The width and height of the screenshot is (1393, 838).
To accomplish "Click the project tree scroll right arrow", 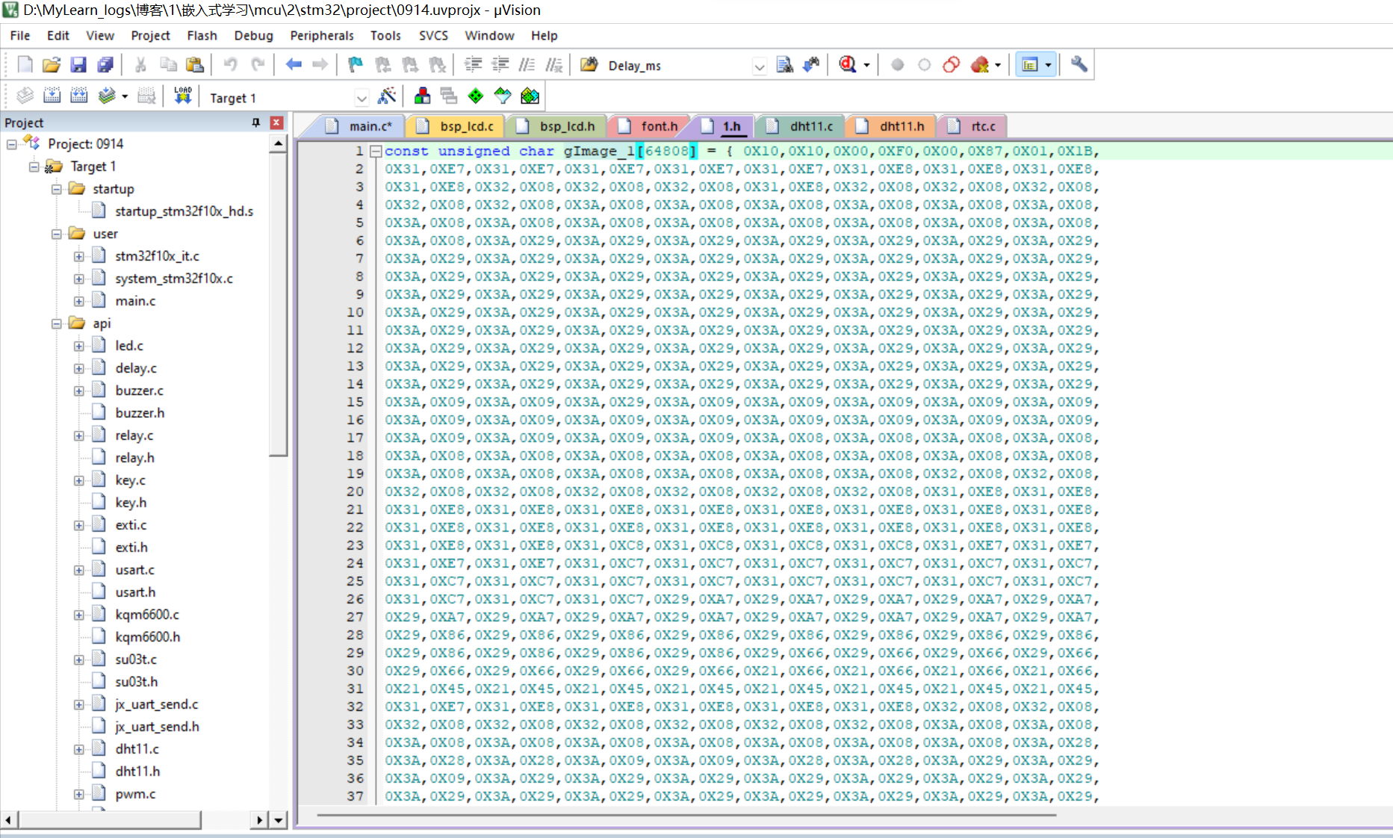I will 258,820.
